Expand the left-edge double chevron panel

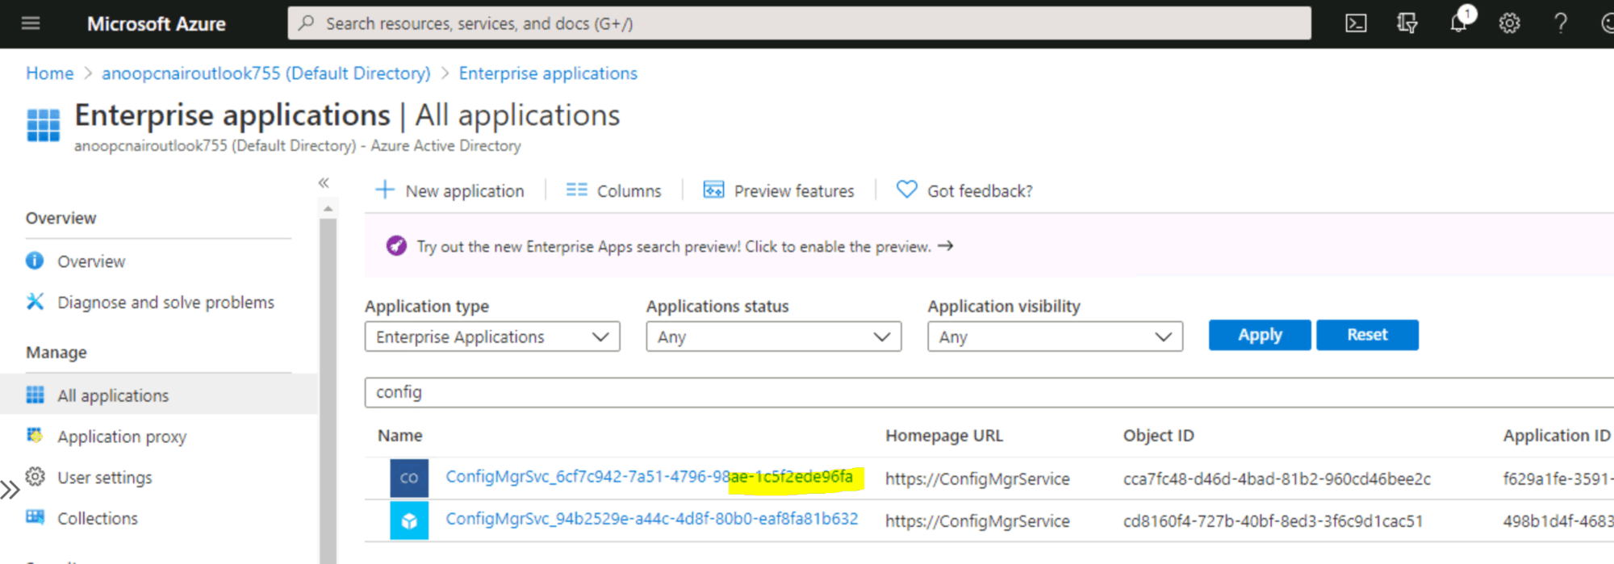(10, 489)
